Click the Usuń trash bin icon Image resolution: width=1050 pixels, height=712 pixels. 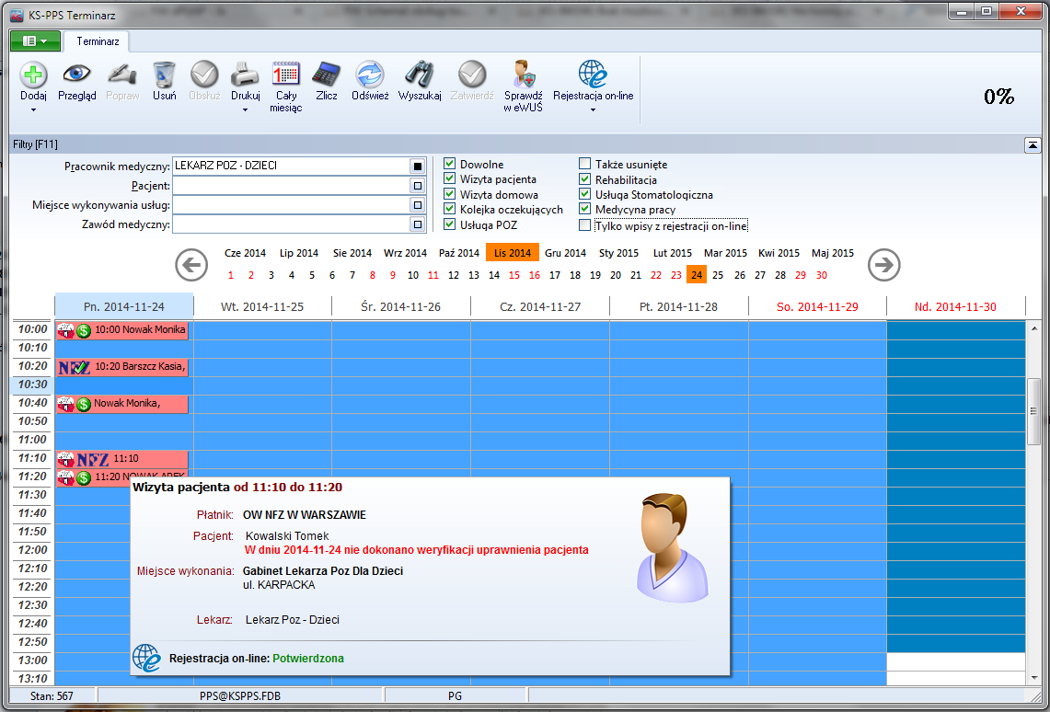(x=164, y=75)
